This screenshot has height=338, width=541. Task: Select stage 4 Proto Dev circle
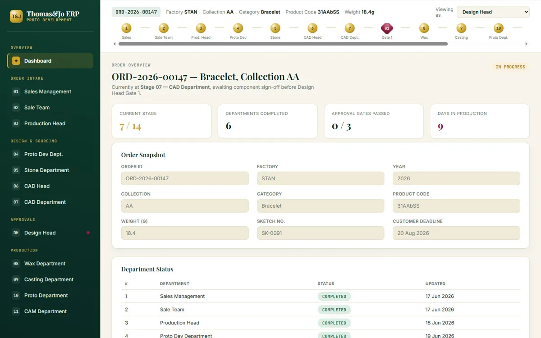(x=238, y=28)
